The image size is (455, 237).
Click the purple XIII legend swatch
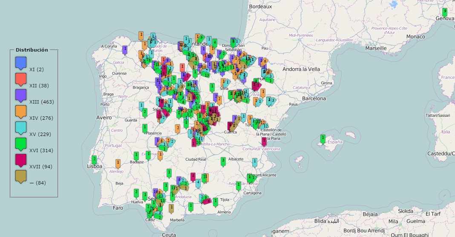(x=21, y=96)
